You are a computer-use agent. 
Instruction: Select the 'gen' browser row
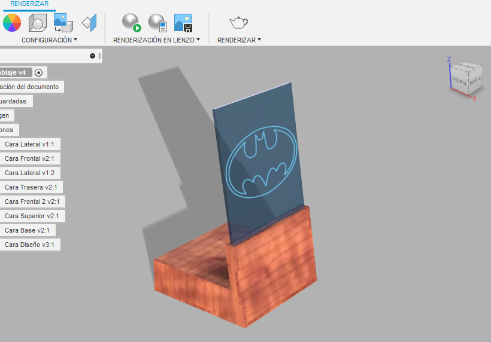6,115
